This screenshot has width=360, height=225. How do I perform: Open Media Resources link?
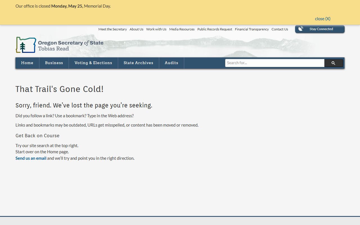(182, 29)
